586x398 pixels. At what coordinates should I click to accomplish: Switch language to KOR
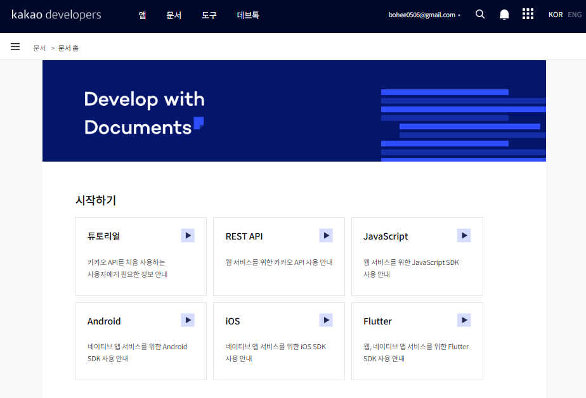[556, 15]
